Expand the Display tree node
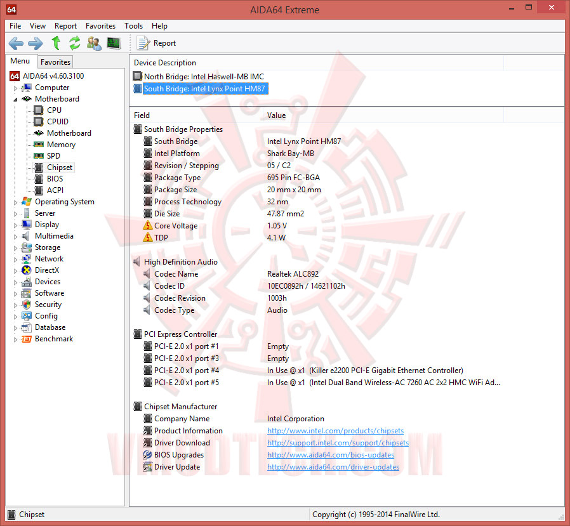This screenshot has height=526, width=570. (15, 225)
